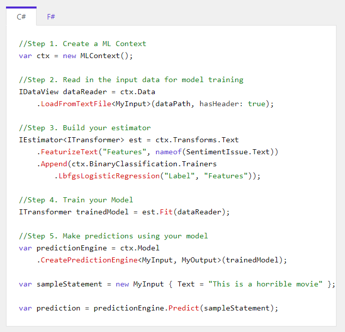
Task: Click the "CreatePredictionEngine" method name
Action: click(89, 260)
